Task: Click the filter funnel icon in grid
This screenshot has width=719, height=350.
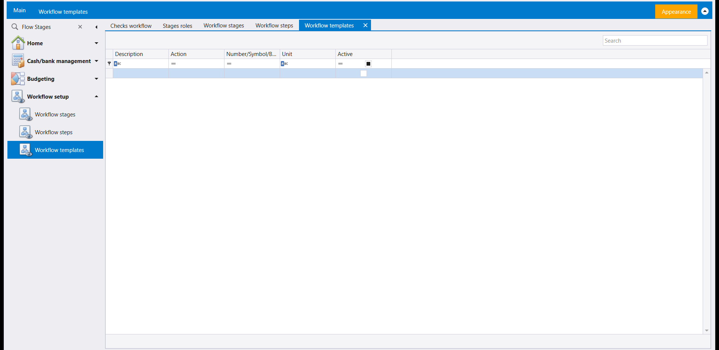Action: coord(109,63)
